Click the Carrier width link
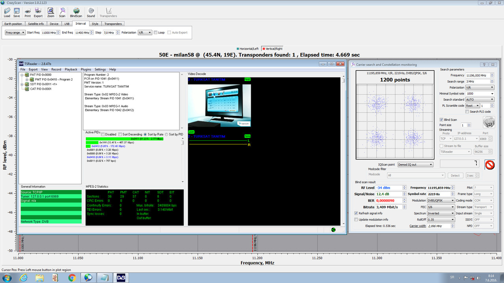This screenshot has height=283, width=504. pos(417,226)
